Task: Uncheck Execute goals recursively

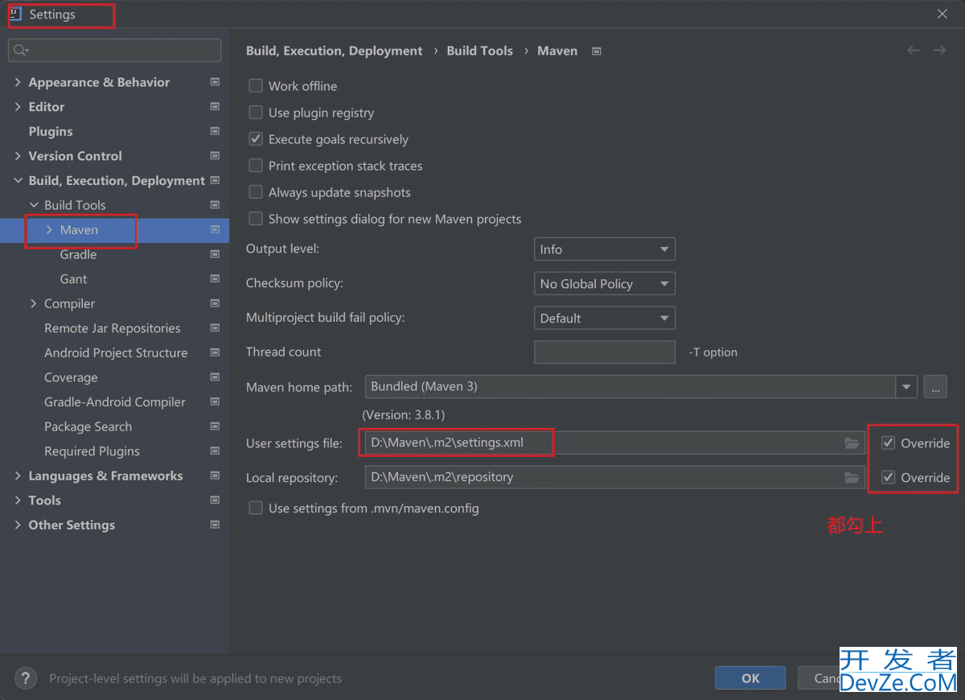Action: (256, 139)
